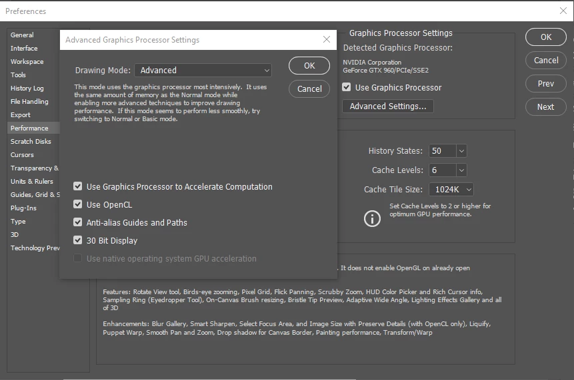
Task: Open Guides, Grid & Slices category
Action: (x=35, y=195)
